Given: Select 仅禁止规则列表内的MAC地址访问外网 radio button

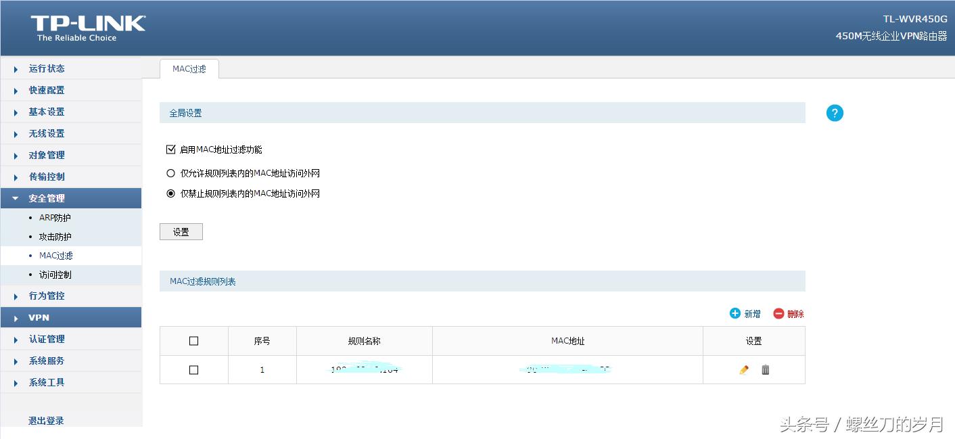Looking at the screenshot, I should coord(170,193).
